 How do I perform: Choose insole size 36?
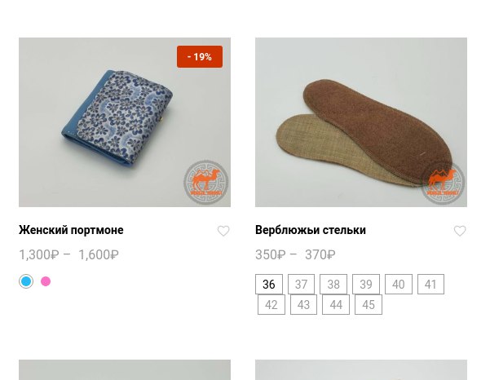(x=269, y=284)
